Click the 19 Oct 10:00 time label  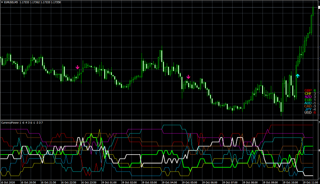[x=290, y=182]
